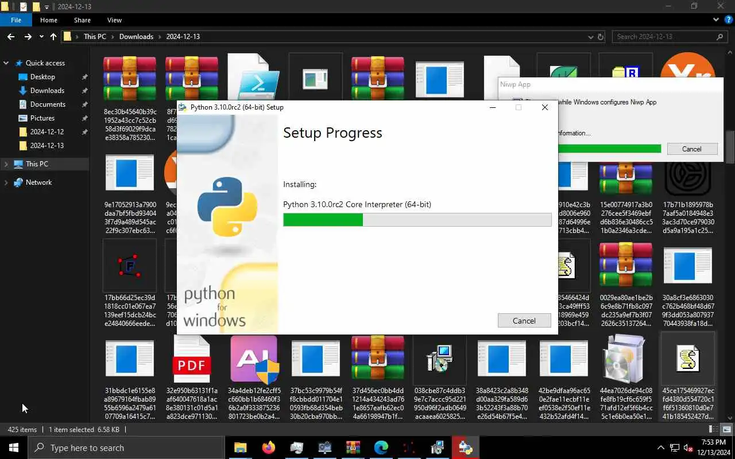Screen dimensions: 735x459
Task: Collapse the Quick access tree node
Action: [x=6, y=63]
